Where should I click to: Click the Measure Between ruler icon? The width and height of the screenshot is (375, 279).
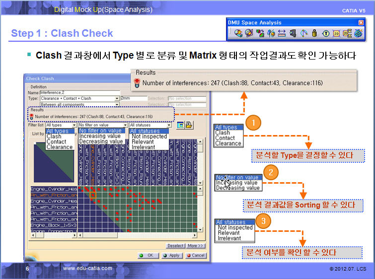click(282, 33)
